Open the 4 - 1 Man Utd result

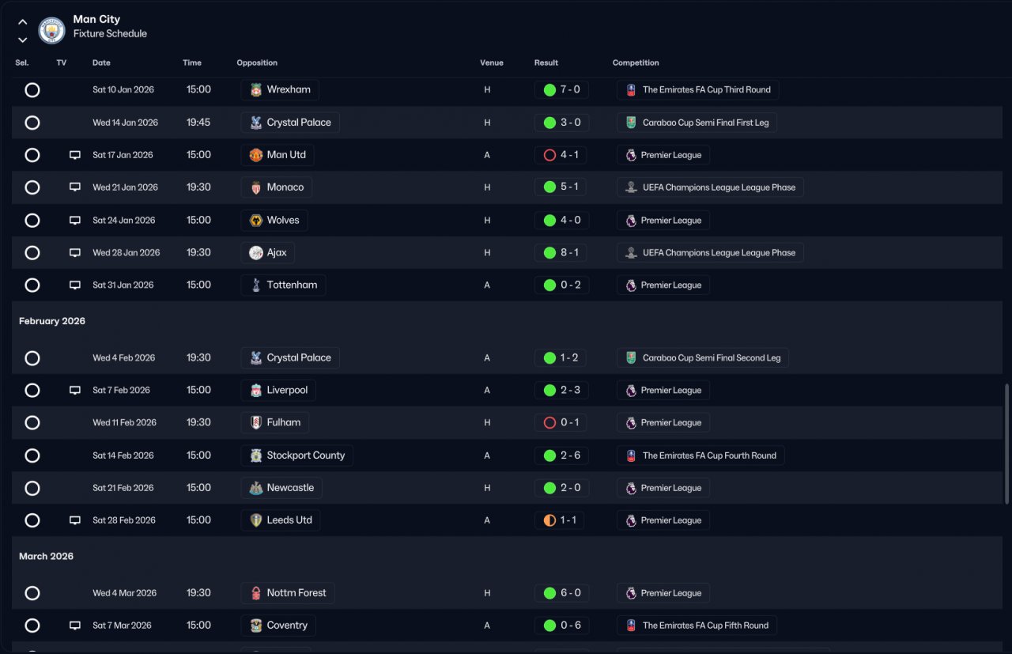point(560,155)
